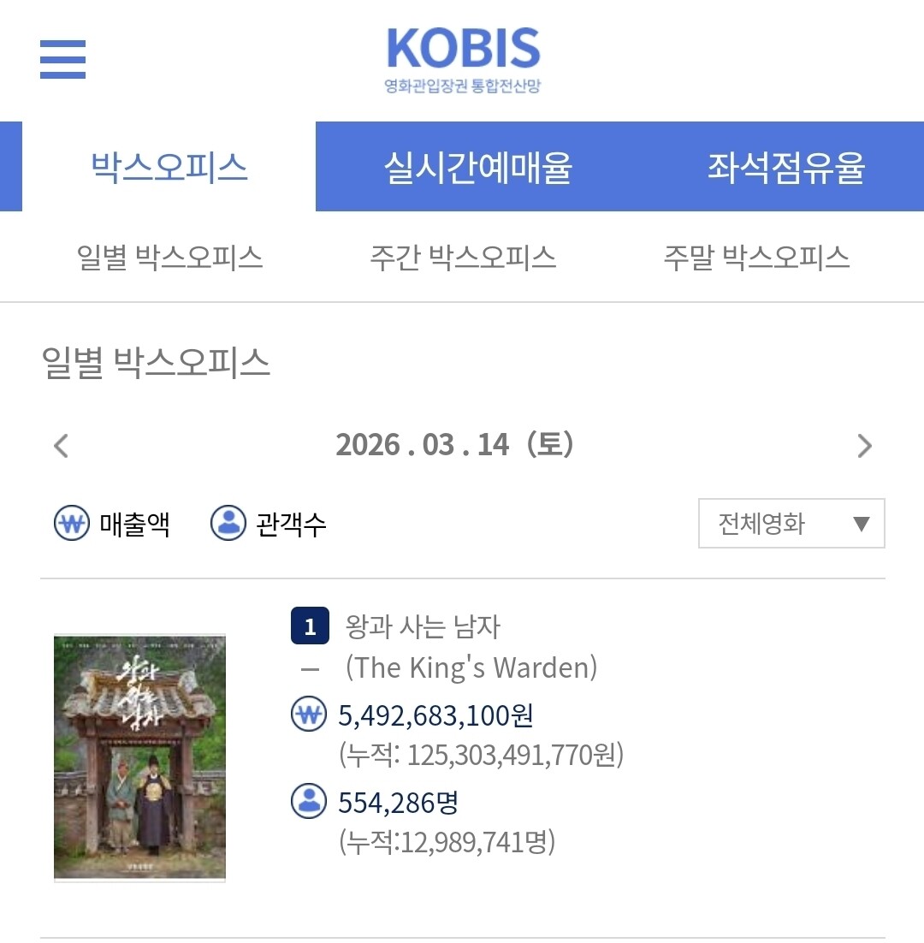Open the 전체영화 dropdown

tap(791, 523)
